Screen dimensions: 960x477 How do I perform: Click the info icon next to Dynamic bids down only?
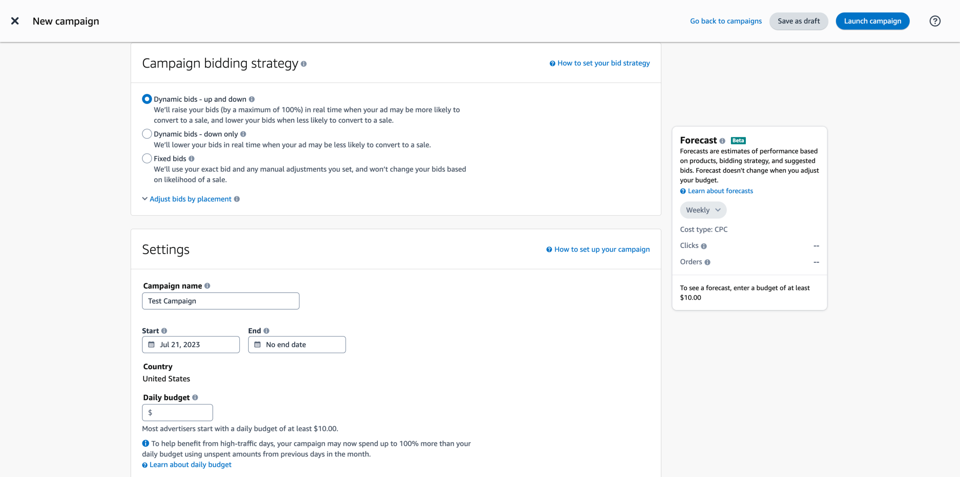click(x=244, y=133)
